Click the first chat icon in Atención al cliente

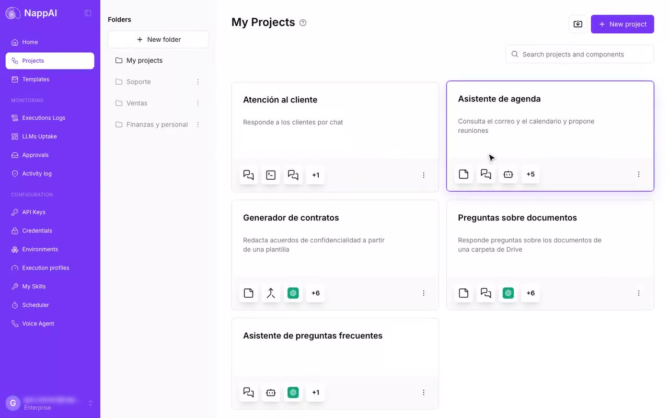tap(249, 175)
